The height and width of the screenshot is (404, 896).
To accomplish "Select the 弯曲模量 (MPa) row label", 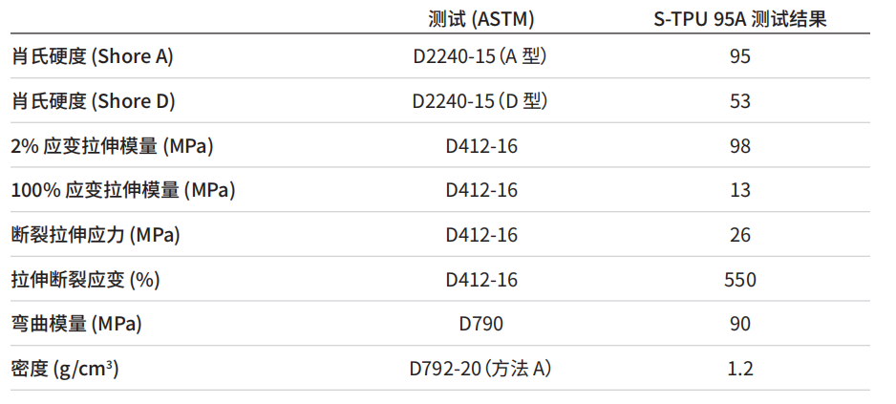I will tap(76, 324).
